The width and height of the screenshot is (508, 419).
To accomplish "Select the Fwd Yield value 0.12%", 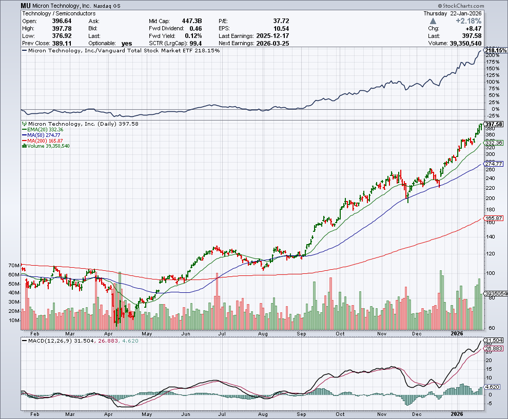I will tap(193, 36).
